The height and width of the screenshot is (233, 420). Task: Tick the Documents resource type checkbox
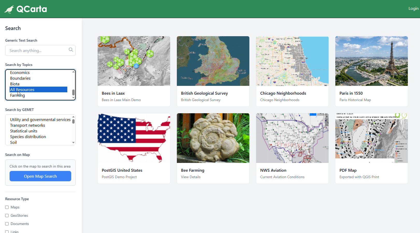tap(7, 224)
